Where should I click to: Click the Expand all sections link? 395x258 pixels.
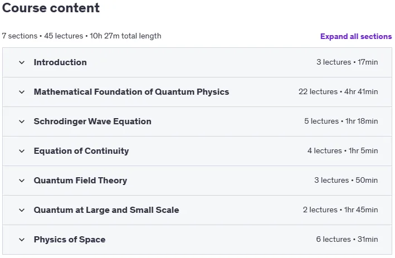pos(356,36)
